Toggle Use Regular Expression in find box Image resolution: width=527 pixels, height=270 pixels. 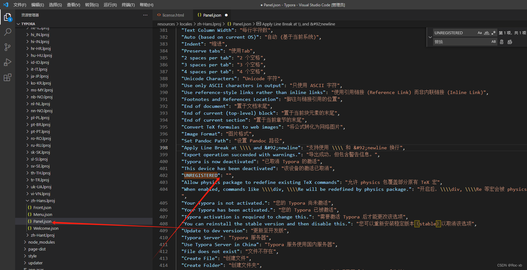(x=494, y=33)
